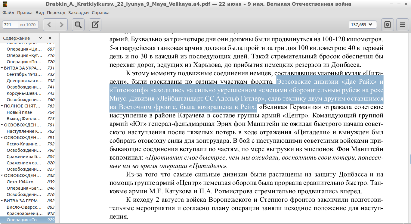Open the Файл menu
Image resolution: width=411 pixels, height=224 pixels.
click(x=8, y=13)
